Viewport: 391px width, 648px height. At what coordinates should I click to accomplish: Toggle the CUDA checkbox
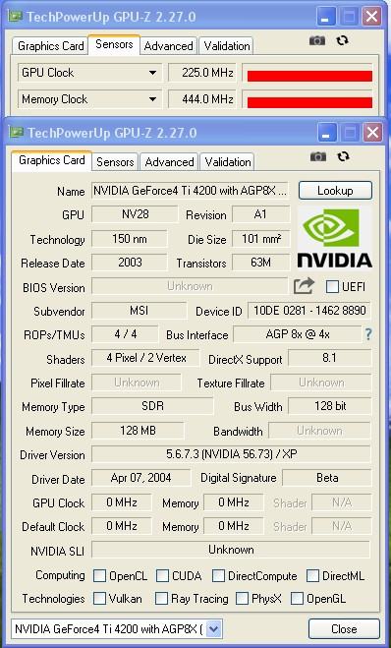coord(162,575)
